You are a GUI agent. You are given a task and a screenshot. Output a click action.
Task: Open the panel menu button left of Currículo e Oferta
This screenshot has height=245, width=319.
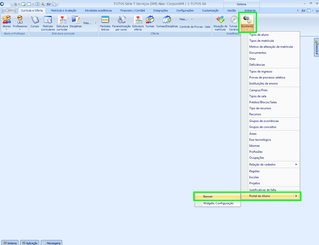[x=9, y=10]
